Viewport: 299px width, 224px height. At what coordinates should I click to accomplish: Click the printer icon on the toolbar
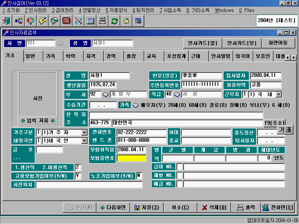(x=102, y=21)
